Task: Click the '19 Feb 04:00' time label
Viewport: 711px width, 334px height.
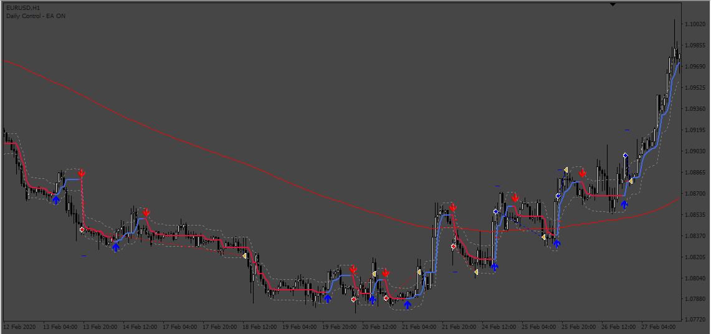Action: coord(299,327)
